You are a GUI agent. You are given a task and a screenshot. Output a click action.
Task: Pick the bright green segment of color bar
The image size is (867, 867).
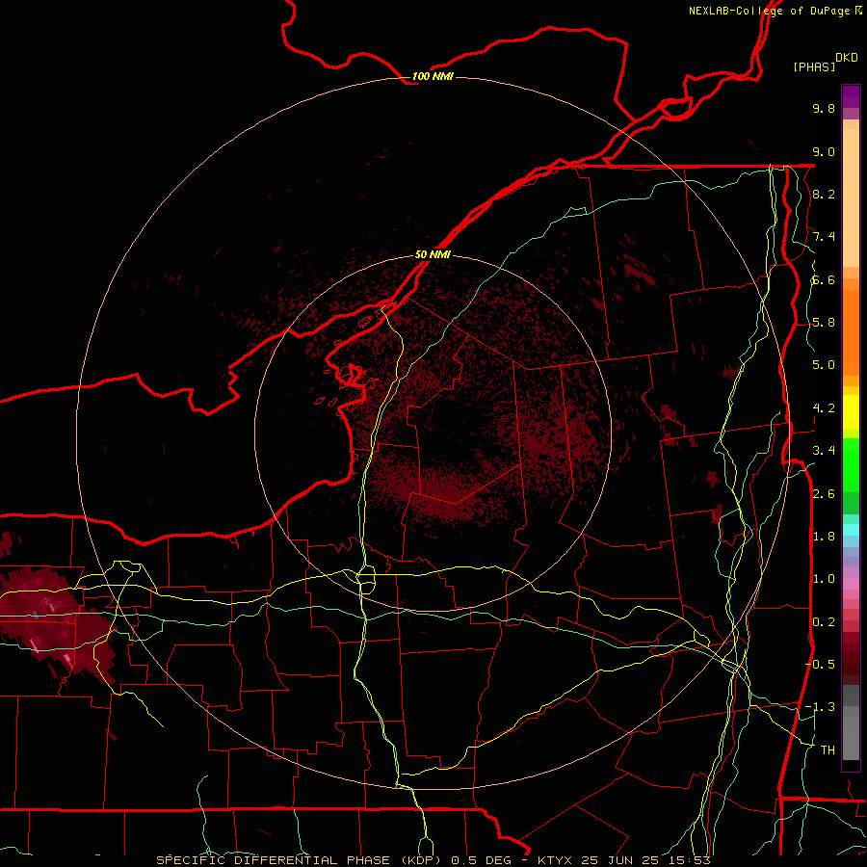pos(851,464)
